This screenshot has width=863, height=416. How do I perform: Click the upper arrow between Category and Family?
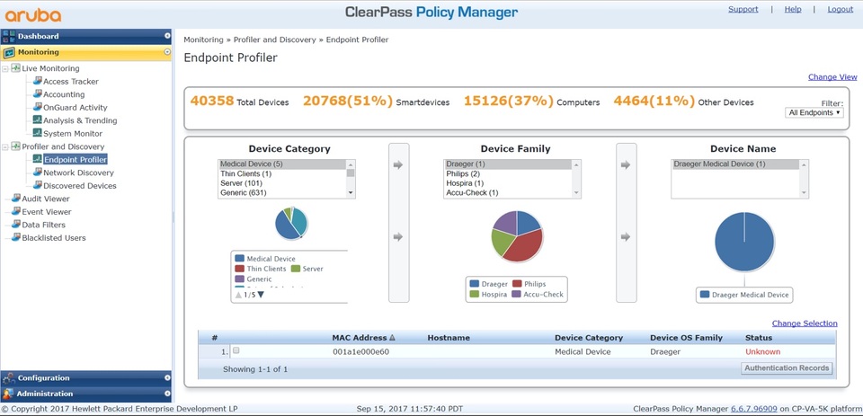tap(398, 165)
